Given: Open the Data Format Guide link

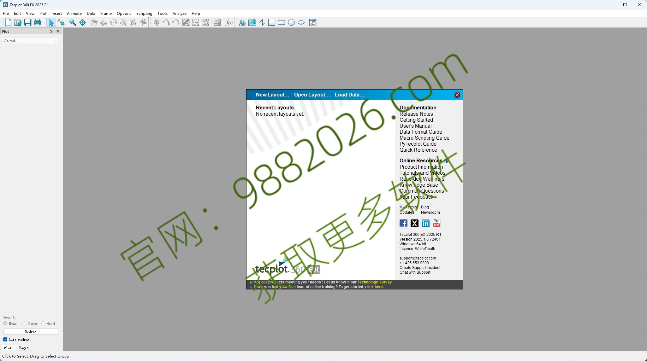Looking at the screenshot, I should coord(421,132).
